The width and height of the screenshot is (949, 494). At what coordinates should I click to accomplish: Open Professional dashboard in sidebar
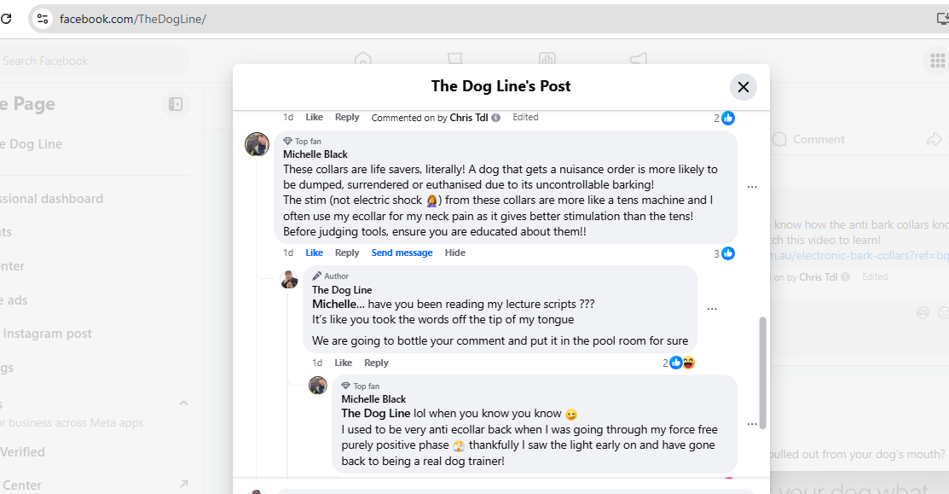52,199
